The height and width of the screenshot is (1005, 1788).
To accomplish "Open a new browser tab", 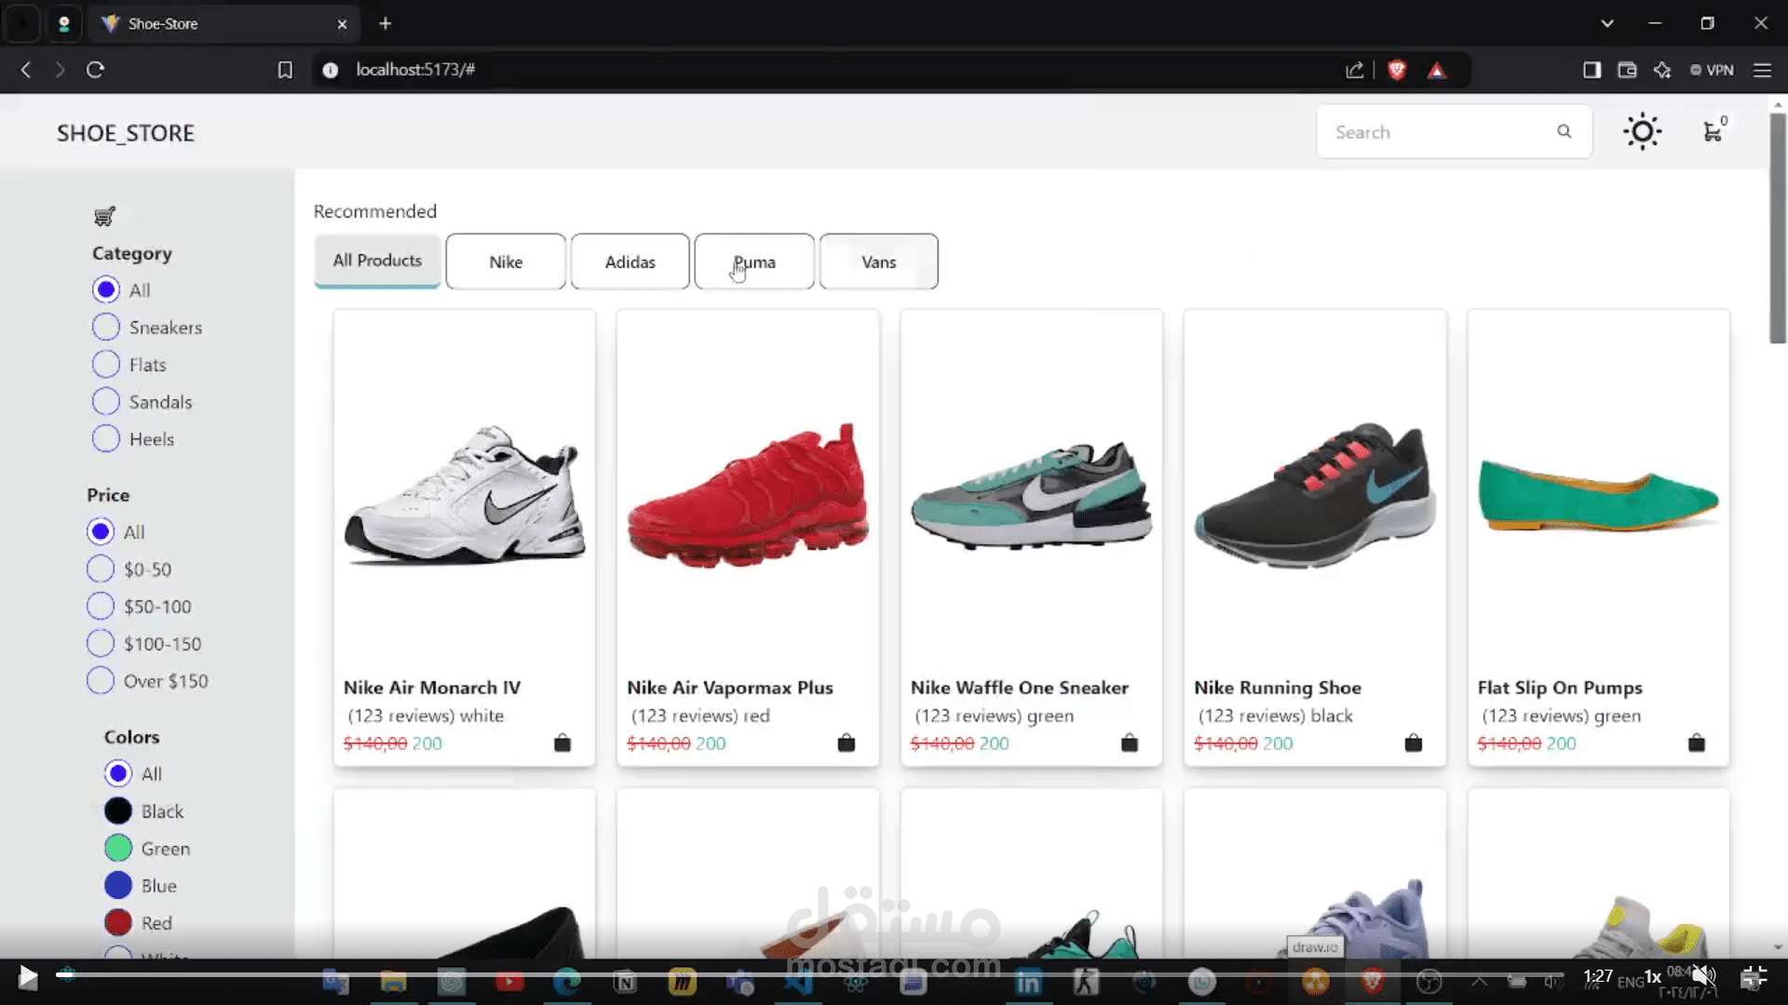I will tap(386, 23).
